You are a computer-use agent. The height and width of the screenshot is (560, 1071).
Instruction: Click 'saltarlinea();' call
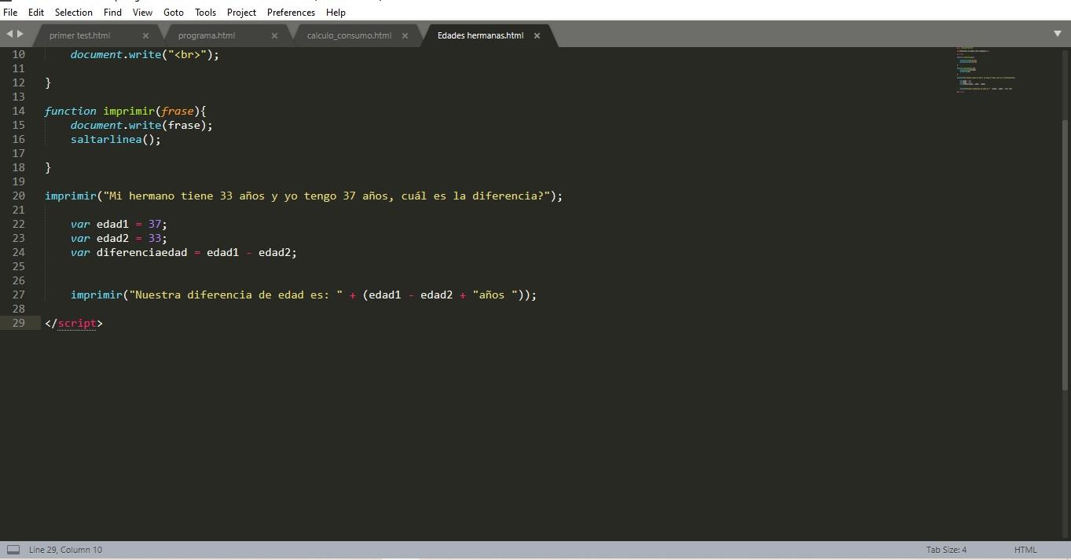116,139
